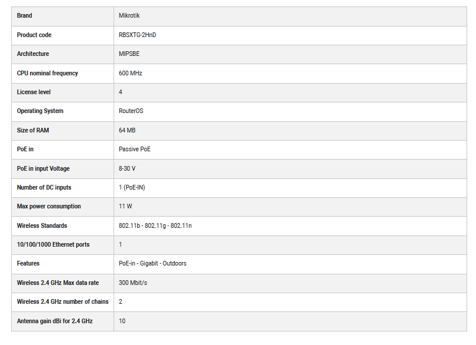Click the RouterOS operating system value

pos(131,111)
